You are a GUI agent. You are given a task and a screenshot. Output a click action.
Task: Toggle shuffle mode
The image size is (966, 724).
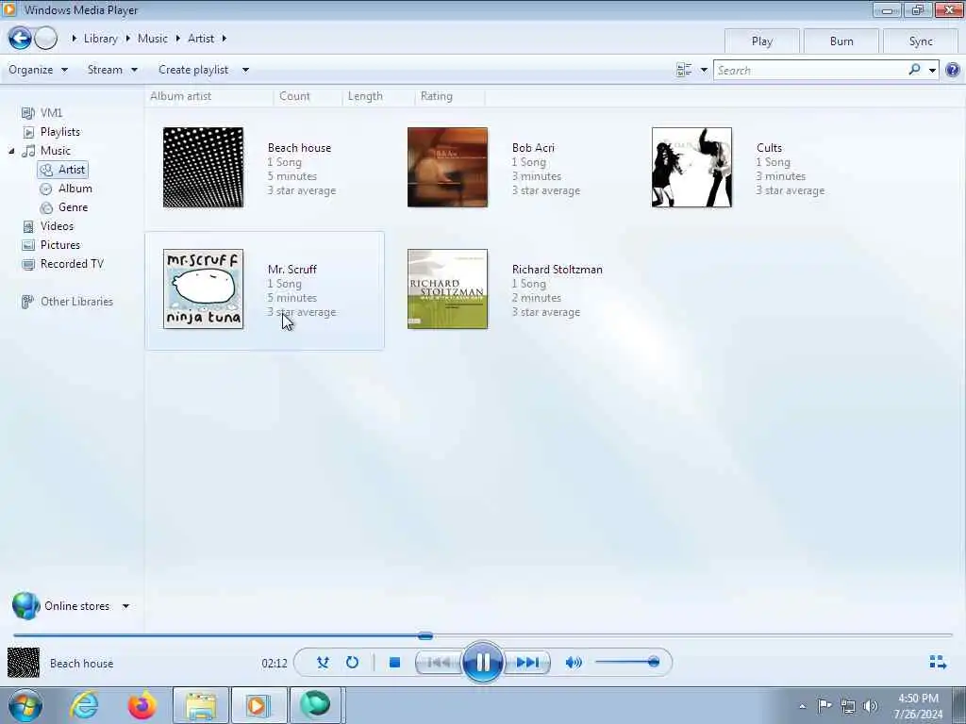(323, 663)
